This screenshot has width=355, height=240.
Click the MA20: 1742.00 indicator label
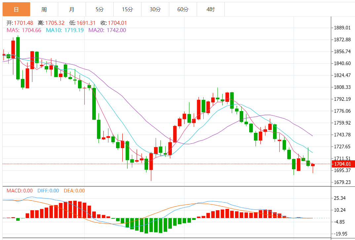(x=107, y=30)
